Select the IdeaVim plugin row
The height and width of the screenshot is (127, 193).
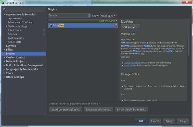[83, 25]
